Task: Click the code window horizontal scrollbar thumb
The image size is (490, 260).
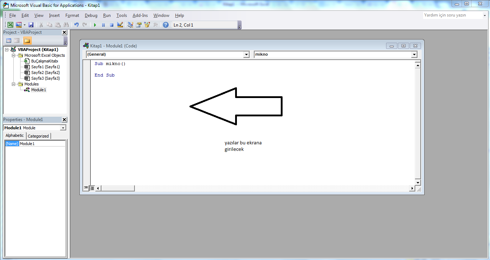Action: (x=118, y=188)
